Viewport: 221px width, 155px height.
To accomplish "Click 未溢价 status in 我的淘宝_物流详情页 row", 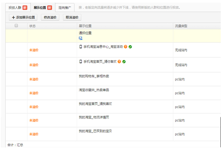I will tap(34, 120).
